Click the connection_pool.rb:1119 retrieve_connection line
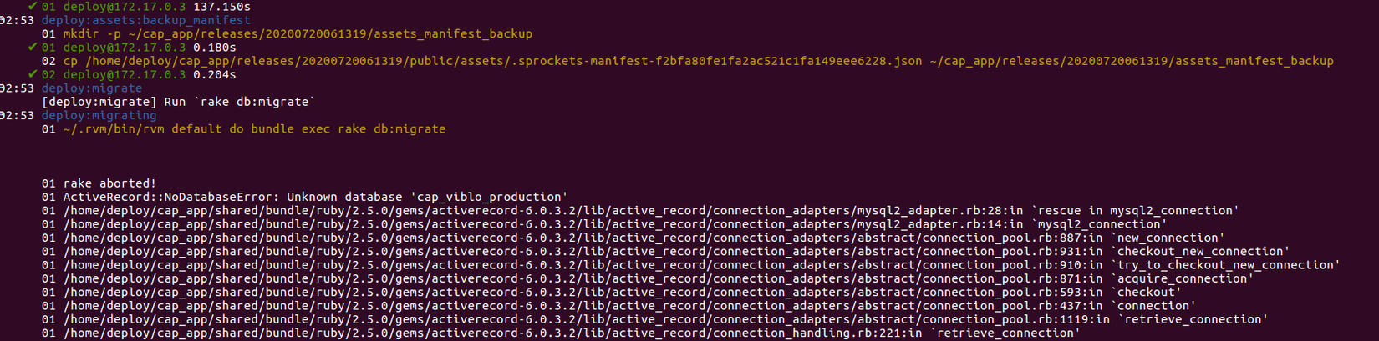1379x341 pixels. coord(665,319)
